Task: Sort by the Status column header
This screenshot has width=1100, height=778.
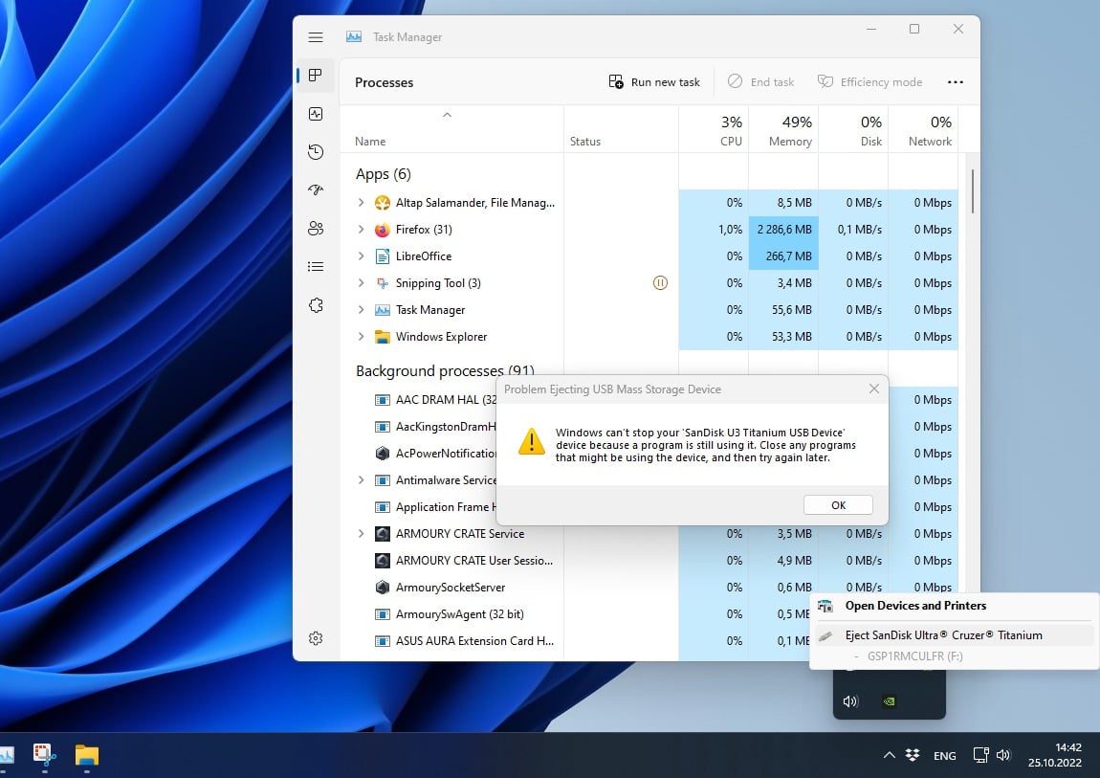Action: click(621, 129)
